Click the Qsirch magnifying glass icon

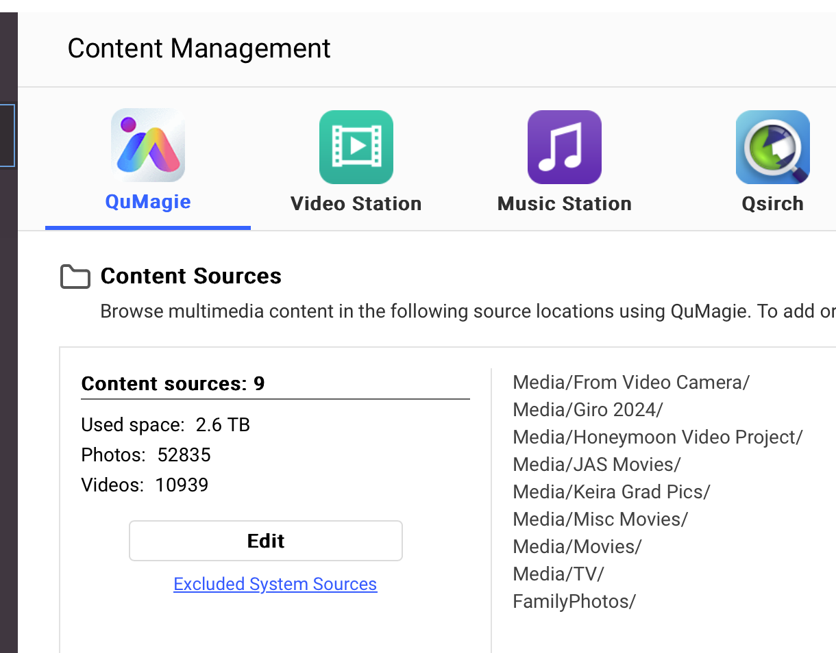[772, 146]
